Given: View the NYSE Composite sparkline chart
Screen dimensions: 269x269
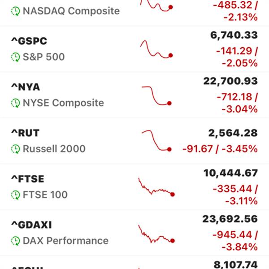Looking at the screenshot, I should tap(156, 95).
